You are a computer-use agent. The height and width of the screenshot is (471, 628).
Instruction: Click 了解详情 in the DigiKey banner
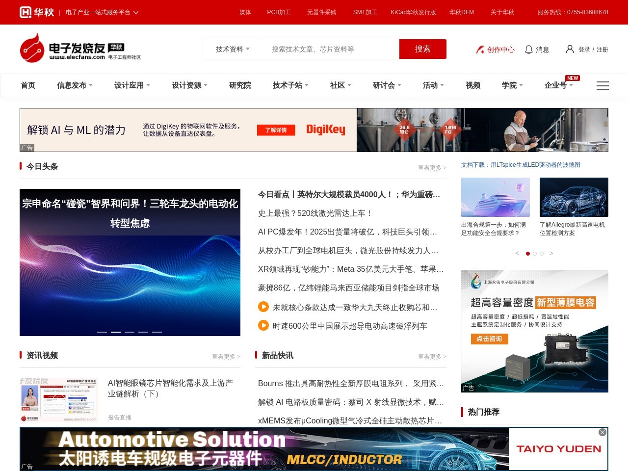276,130
